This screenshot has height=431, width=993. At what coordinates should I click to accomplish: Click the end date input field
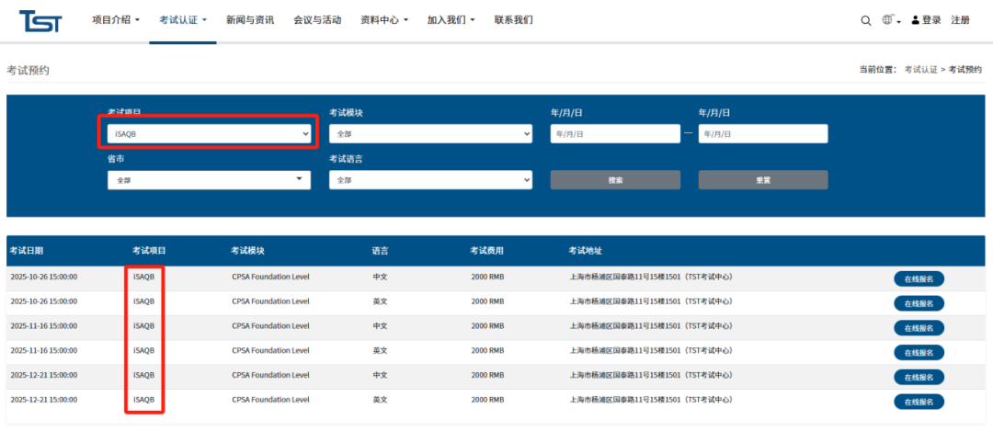762,134
